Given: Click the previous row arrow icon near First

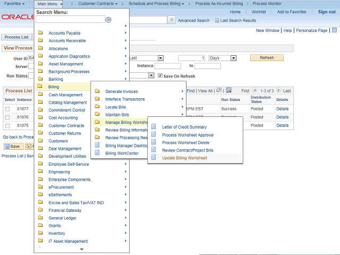Looking at the screenshot, I should (x=255, y=91).
